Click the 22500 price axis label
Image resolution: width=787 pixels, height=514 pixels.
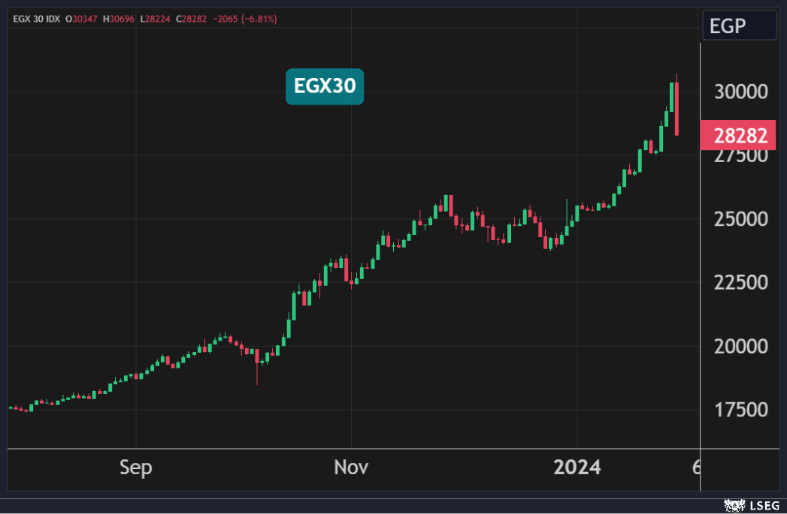pos(740,283)
